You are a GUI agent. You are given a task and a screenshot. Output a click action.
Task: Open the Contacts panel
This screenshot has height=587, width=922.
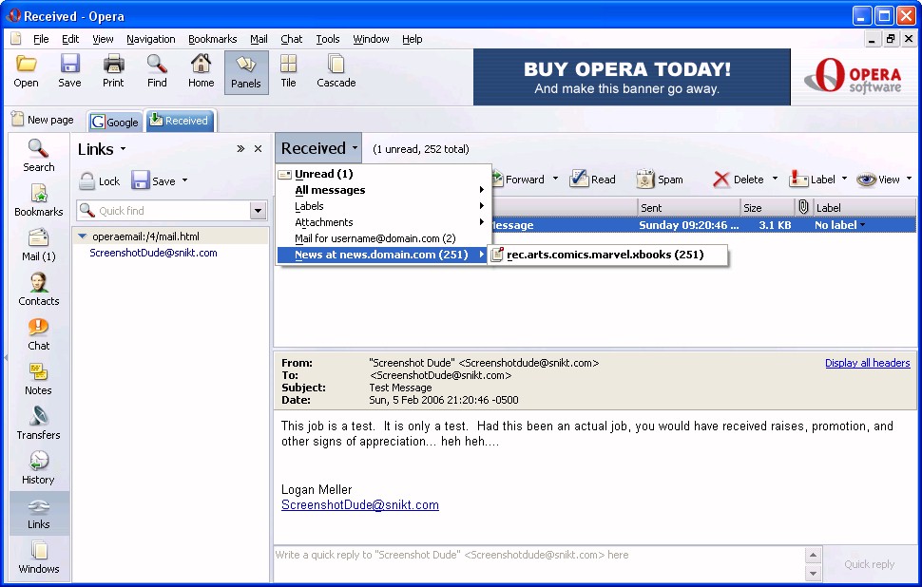(38, 291)
